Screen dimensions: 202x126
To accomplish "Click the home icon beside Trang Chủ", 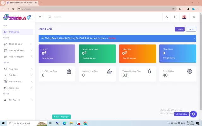I will [5, 32].
